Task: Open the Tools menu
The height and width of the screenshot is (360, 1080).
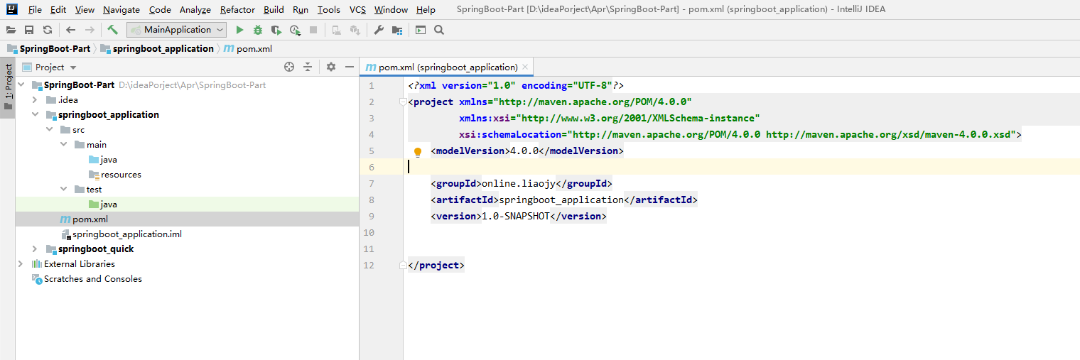Action: pyautogui.click(x=328, y=10)
